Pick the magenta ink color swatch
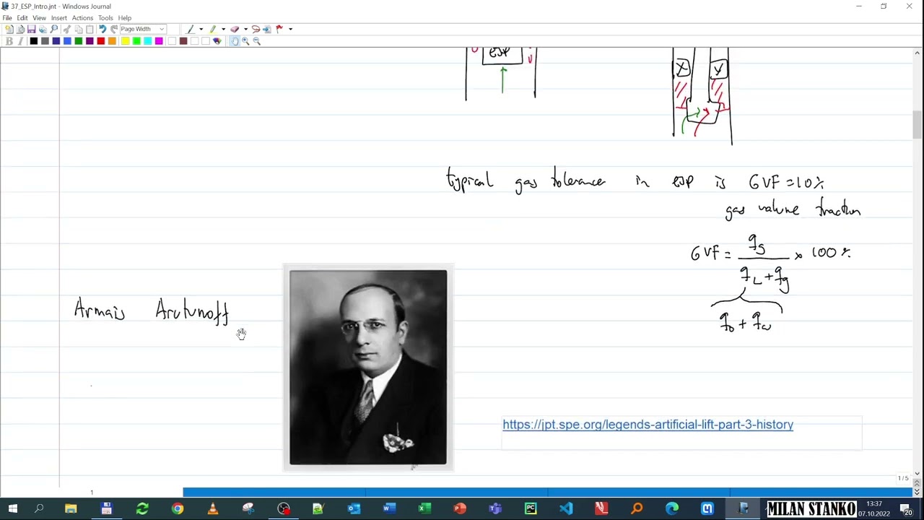This screenshot has width=924, height=520. pos(159,41)
